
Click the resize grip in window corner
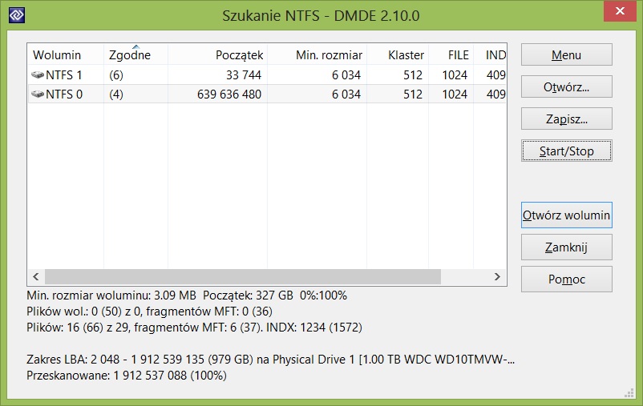pyautogui.click(x=629, y=393)
